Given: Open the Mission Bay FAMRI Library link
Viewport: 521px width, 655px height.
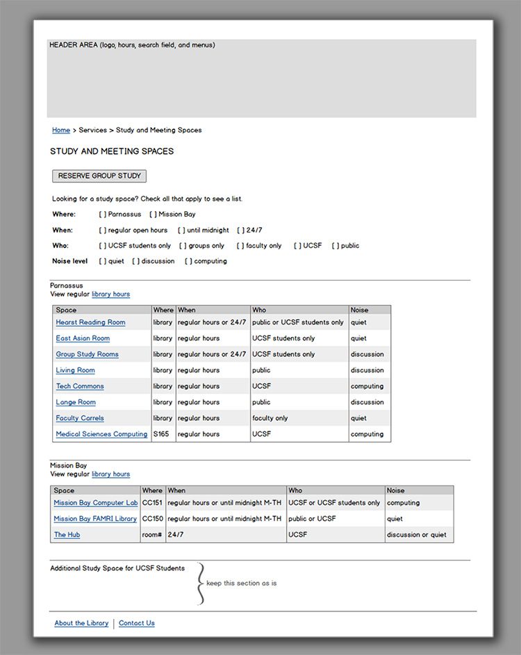Looking at the screenshot, I should tap(95, 519).
